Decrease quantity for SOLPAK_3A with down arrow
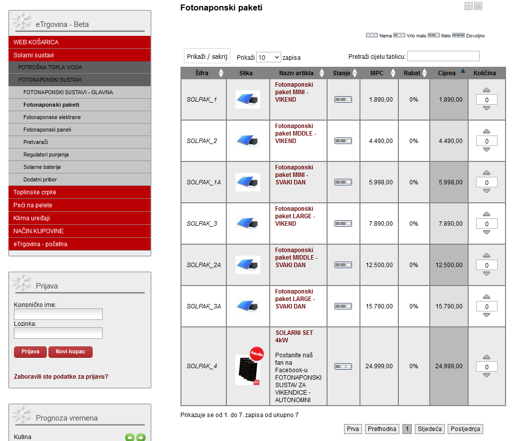The width and height of the screenshot is (520, 441). [x=487, y=315]
